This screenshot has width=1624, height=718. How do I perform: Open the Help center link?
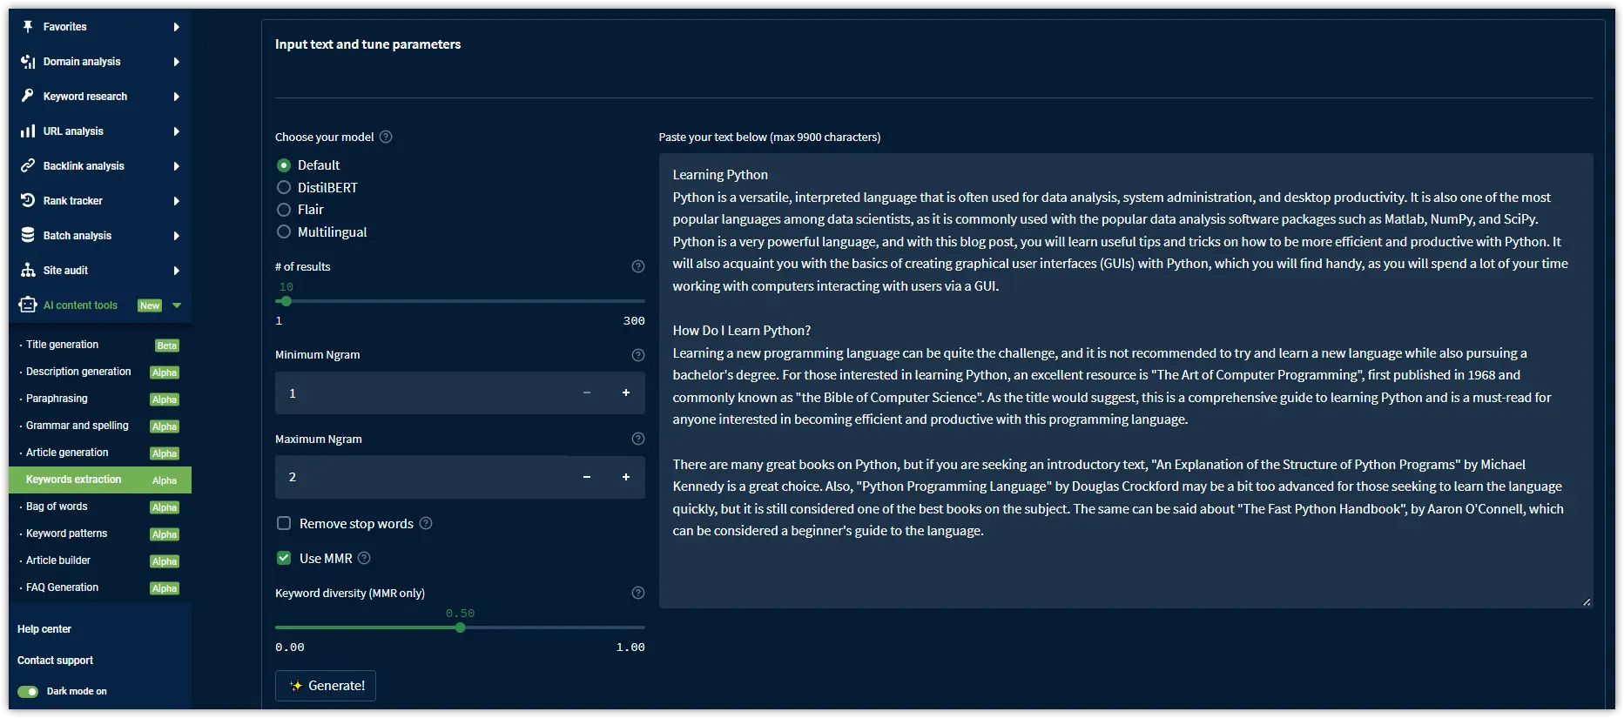44,629
